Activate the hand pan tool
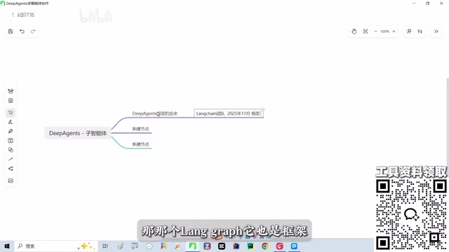The image size is (449, 252). [x=354, y=31]
